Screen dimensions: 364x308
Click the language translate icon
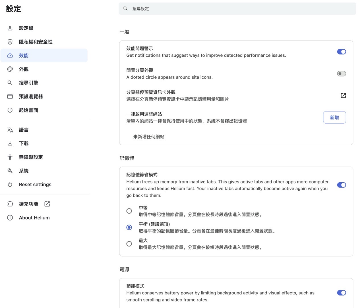(10, 130)
